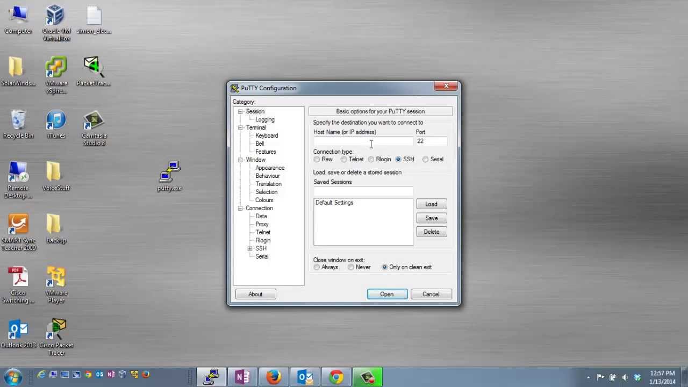Screen dimensions: 688x387
Task: Select the VMware Player desktop icon
Action: (56, 285)
